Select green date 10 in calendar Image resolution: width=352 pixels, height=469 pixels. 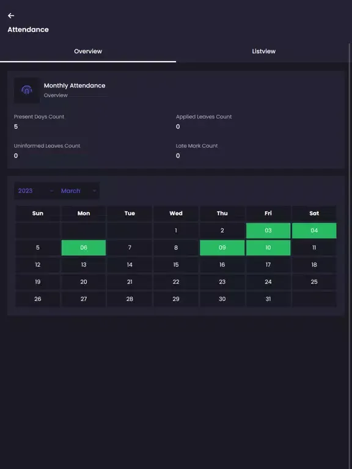pyautogui.click(x=268, y=248)
